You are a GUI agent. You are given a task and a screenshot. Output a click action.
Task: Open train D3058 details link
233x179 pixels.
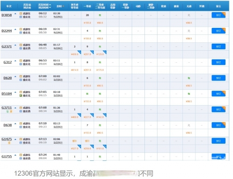[x=7, y=15]
